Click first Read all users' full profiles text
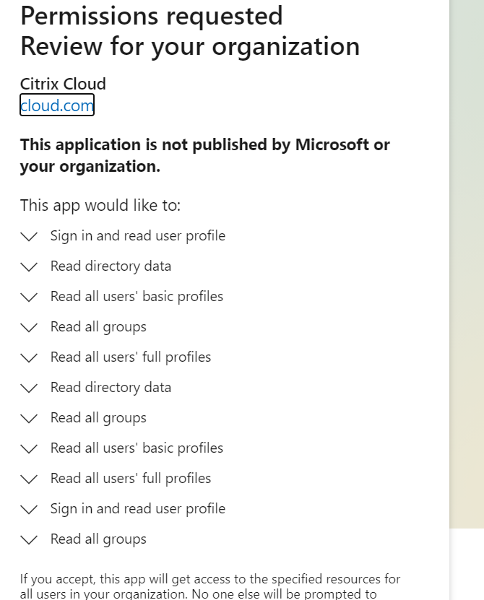Screen dimensions: 484x600 131,357
